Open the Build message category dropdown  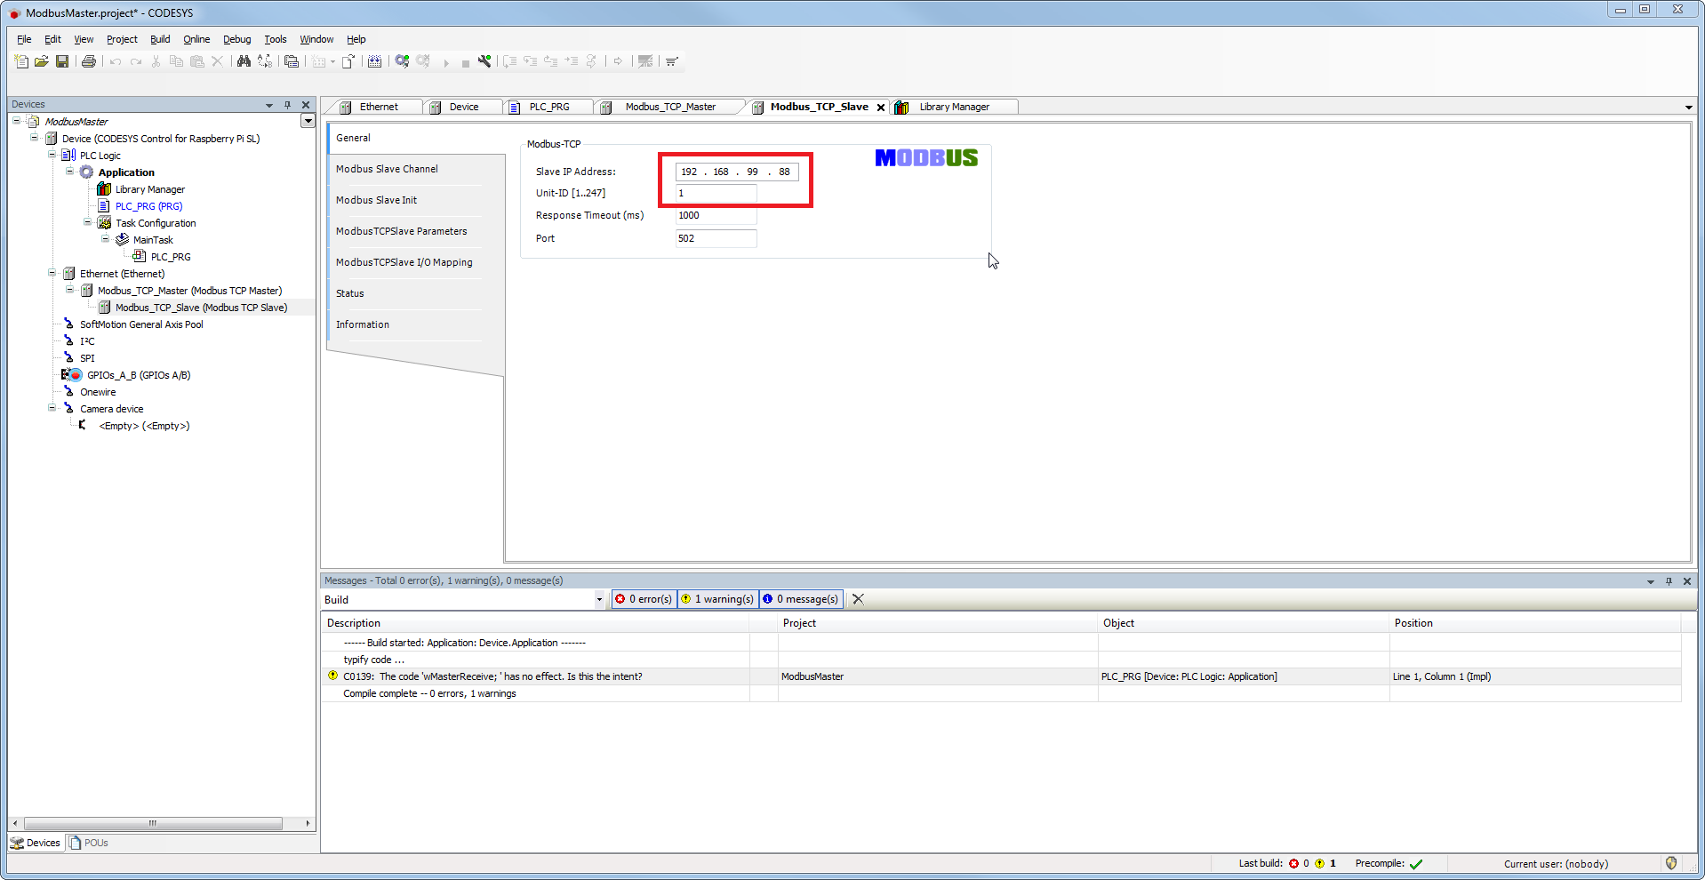click(x=599, y=600)
